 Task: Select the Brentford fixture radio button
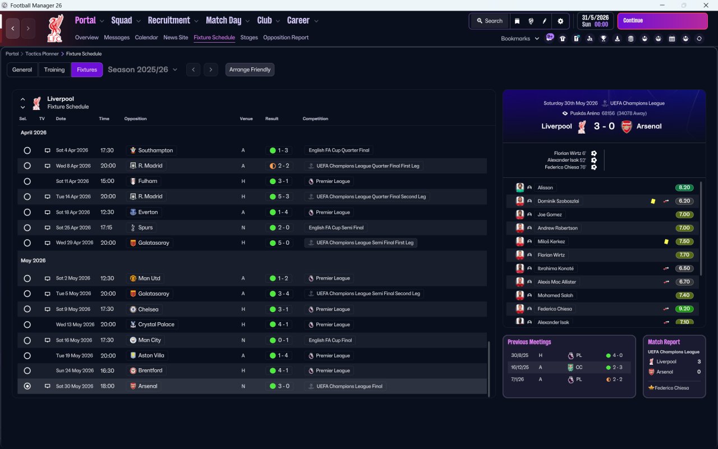pyautogui.click(x=27, y=371)
